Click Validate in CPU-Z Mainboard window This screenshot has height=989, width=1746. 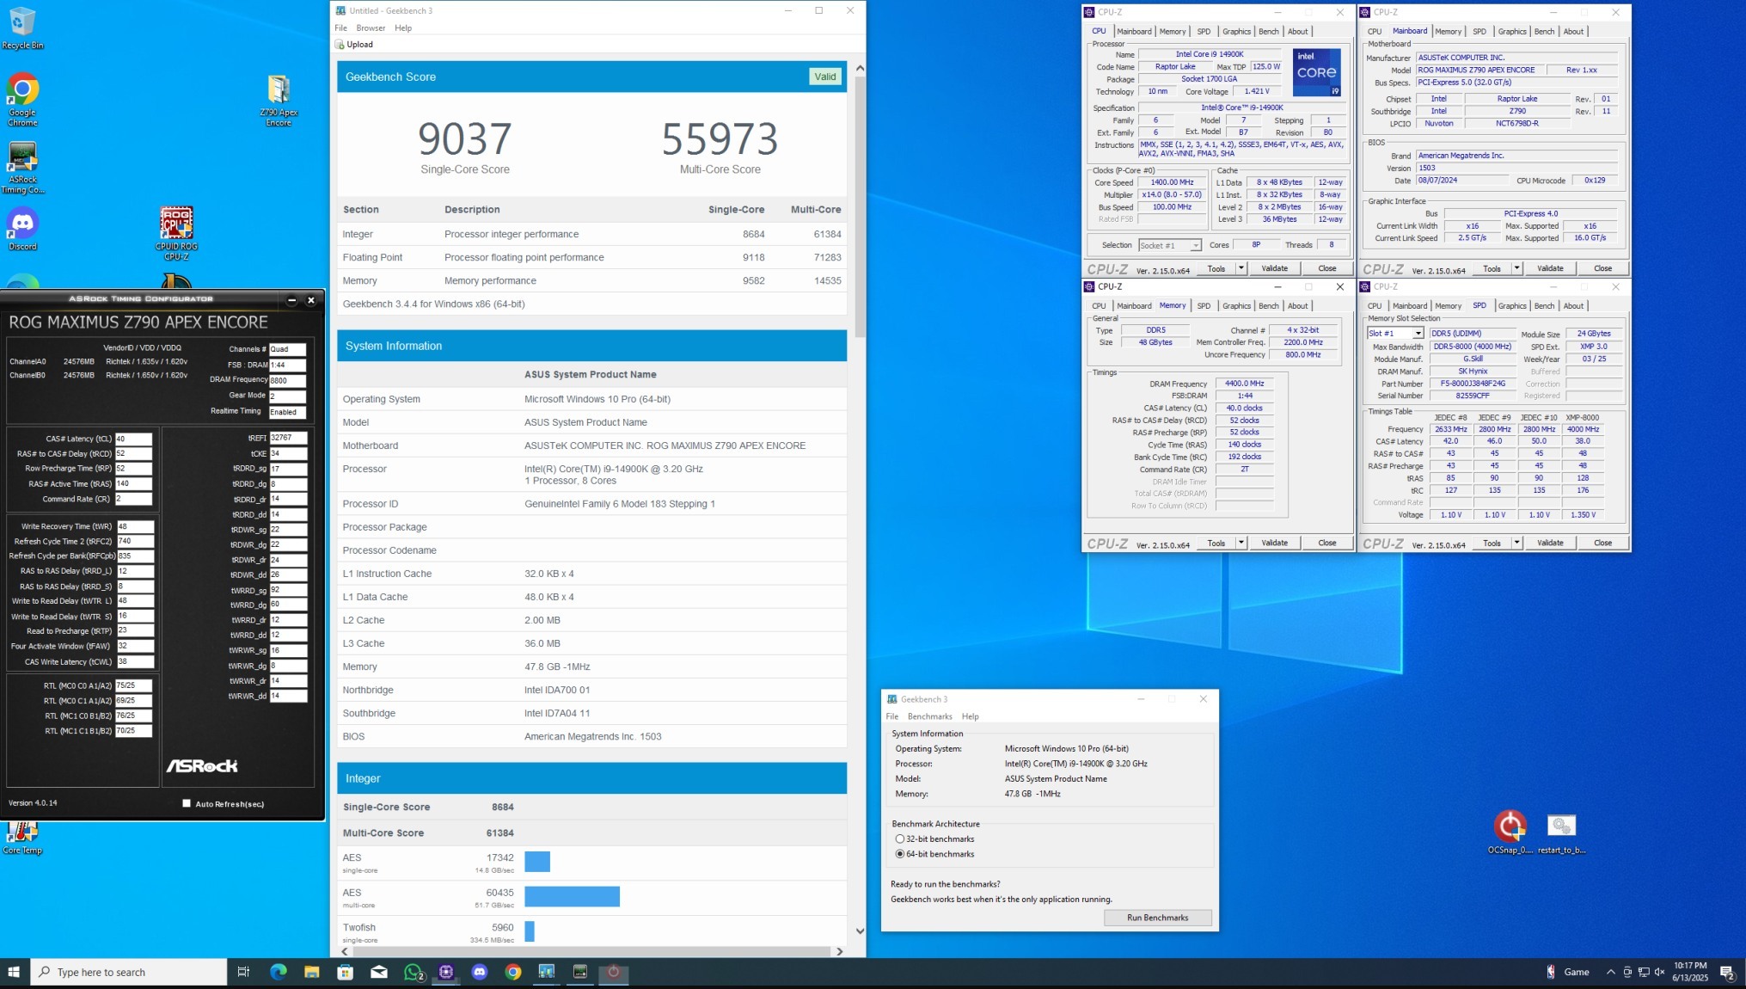pos(1550,268)
